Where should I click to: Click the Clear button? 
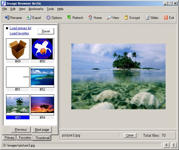[x=130, y=135]
